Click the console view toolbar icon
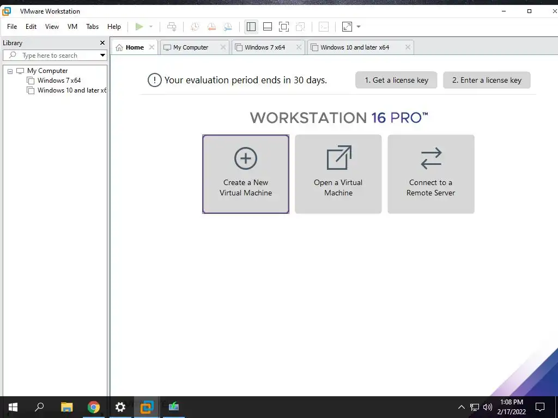The height and width of the screenshot is (418, 558). point(324,27)
